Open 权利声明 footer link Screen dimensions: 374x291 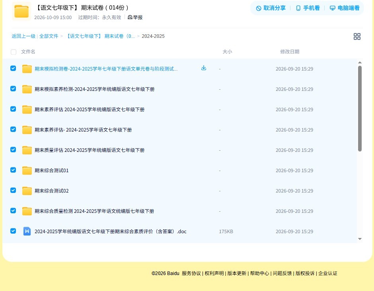[x=214, y=273]
